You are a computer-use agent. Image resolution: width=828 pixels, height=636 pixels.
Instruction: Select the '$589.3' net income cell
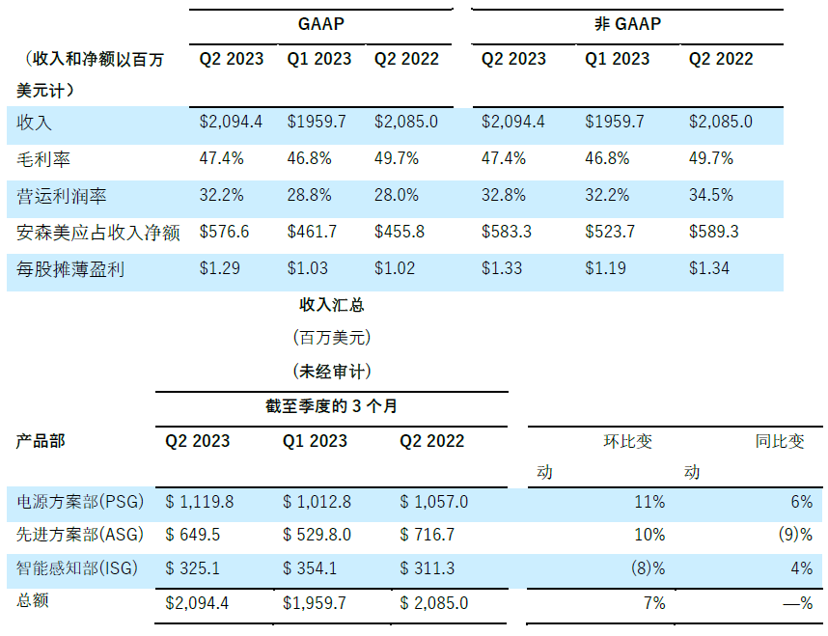[x=714, y=232]
